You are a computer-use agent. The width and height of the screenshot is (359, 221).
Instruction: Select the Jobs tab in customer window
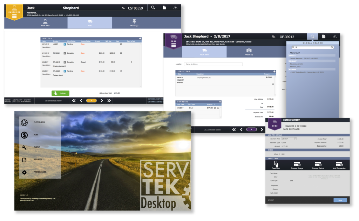[x=90, y=23]
